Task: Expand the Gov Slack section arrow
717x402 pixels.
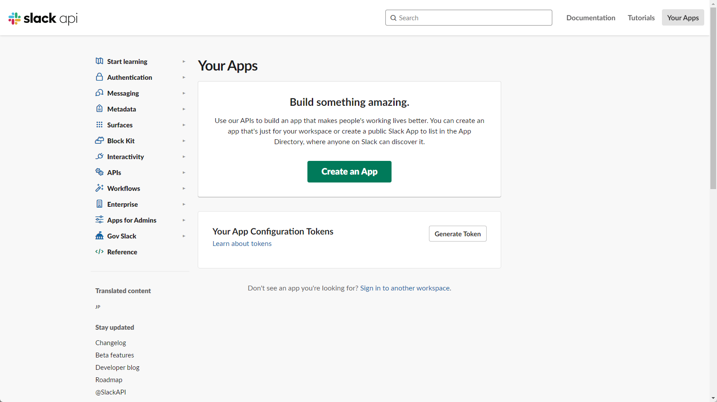Action: click(x=184, y=236)
